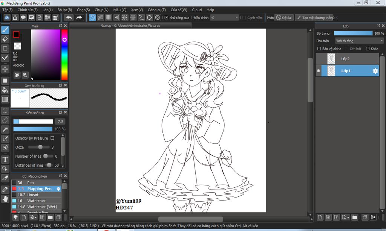386x231 pixels.
Task: Add new 8-bit layer
Action: point(328,217)
